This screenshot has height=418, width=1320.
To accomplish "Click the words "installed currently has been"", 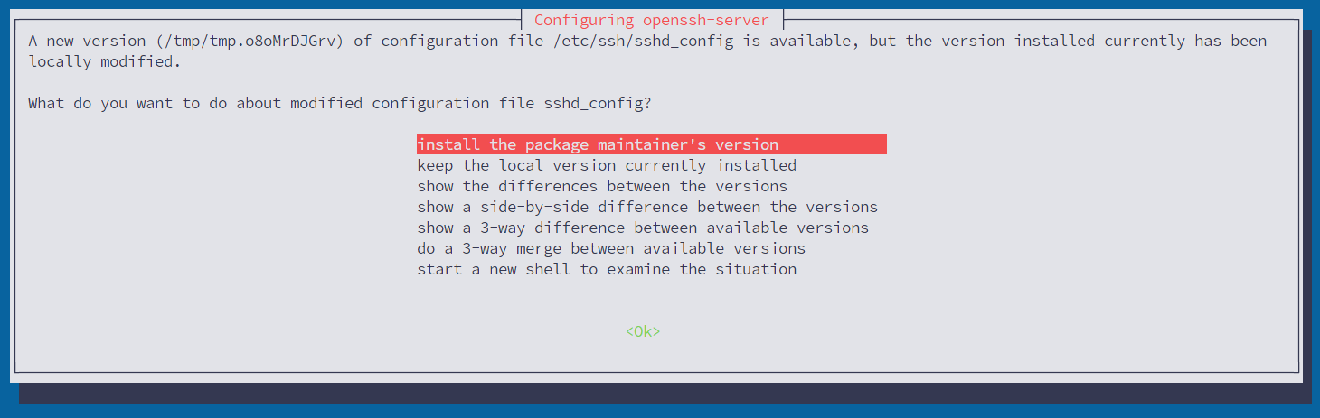I will 1140,42.
